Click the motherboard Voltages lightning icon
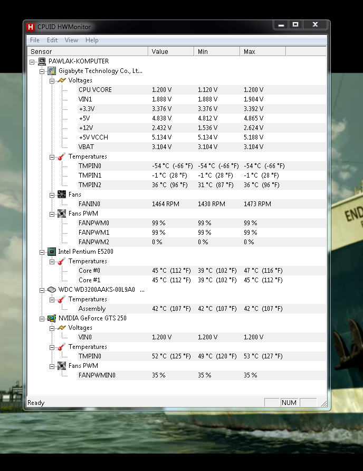The image size is (363, 471). click(61, 80)
